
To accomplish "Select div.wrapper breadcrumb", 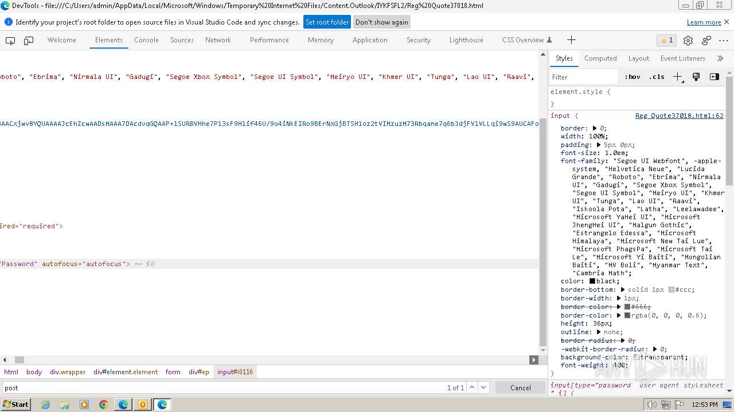I will 68,372.
